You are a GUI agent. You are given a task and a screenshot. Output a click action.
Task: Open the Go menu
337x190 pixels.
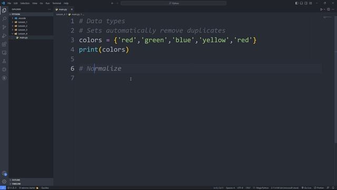click(41, 3)
